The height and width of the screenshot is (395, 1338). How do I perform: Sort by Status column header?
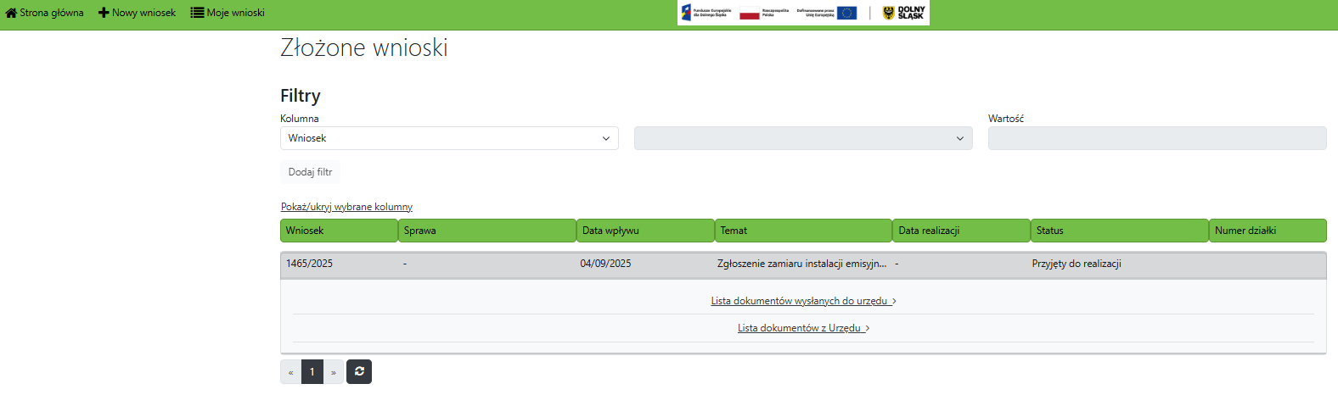click(1119, 231)
